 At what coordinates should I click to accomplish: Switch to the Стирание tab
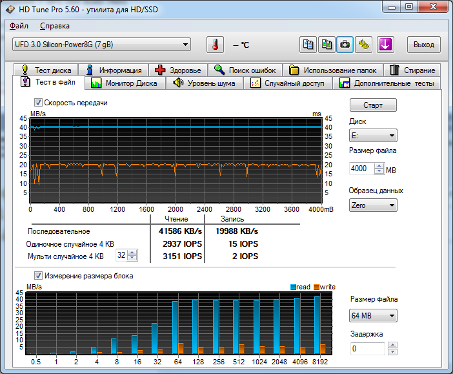coord(412,70)
